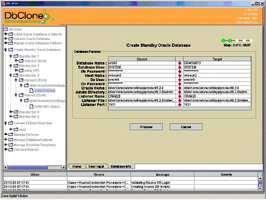Expand the Standby Set :5 node
Screen dimensions: 266x200
[11, 117]
